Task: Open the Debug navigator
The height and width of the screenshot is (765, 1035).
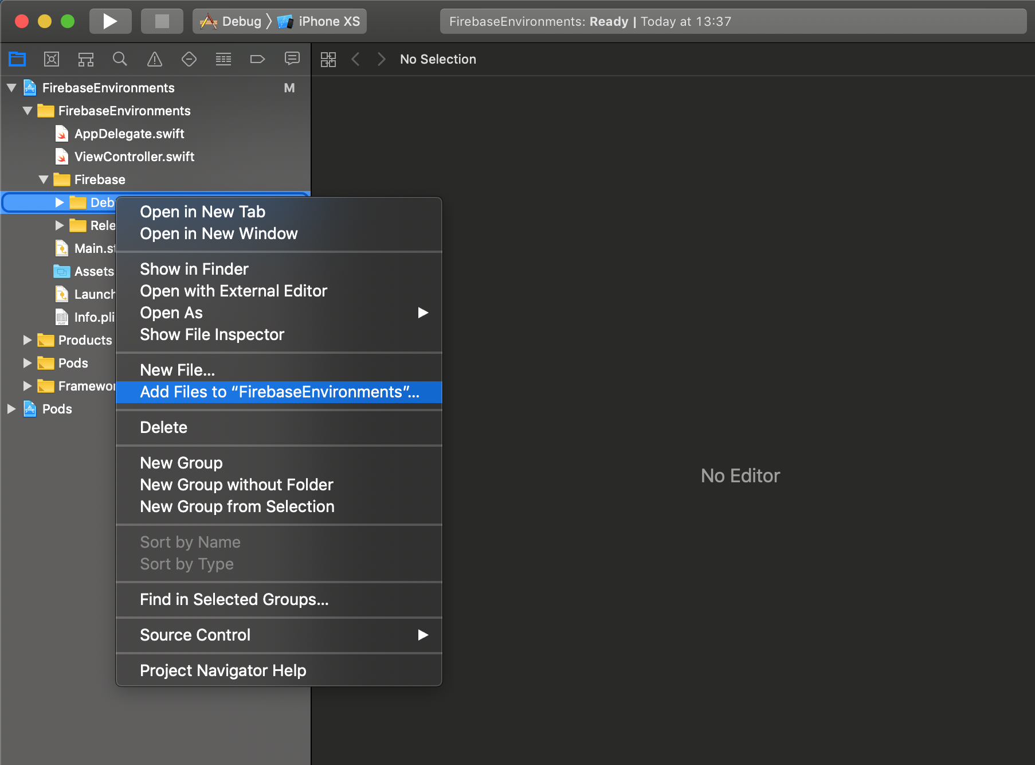Action: tap(224, 59)
